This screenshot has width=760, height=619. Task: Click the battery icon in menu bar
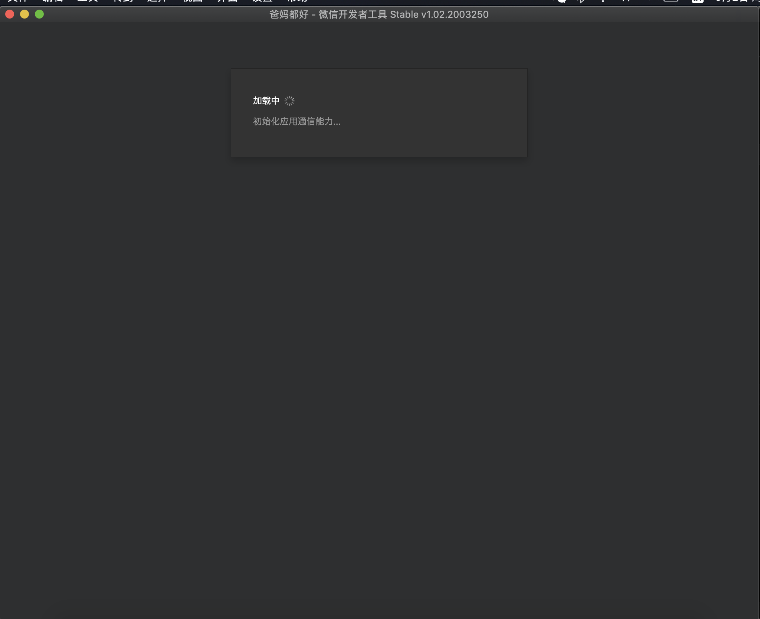pos(671,1)
